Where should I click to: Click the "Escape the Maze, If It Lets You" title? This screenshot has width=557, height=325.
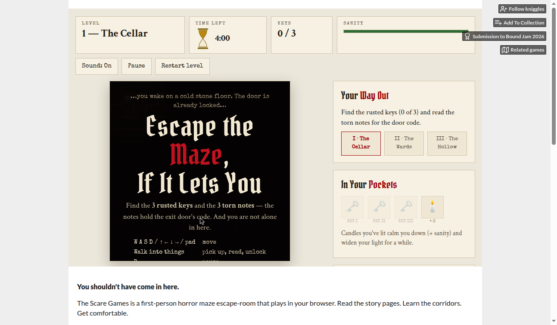(x=200, y=154)
